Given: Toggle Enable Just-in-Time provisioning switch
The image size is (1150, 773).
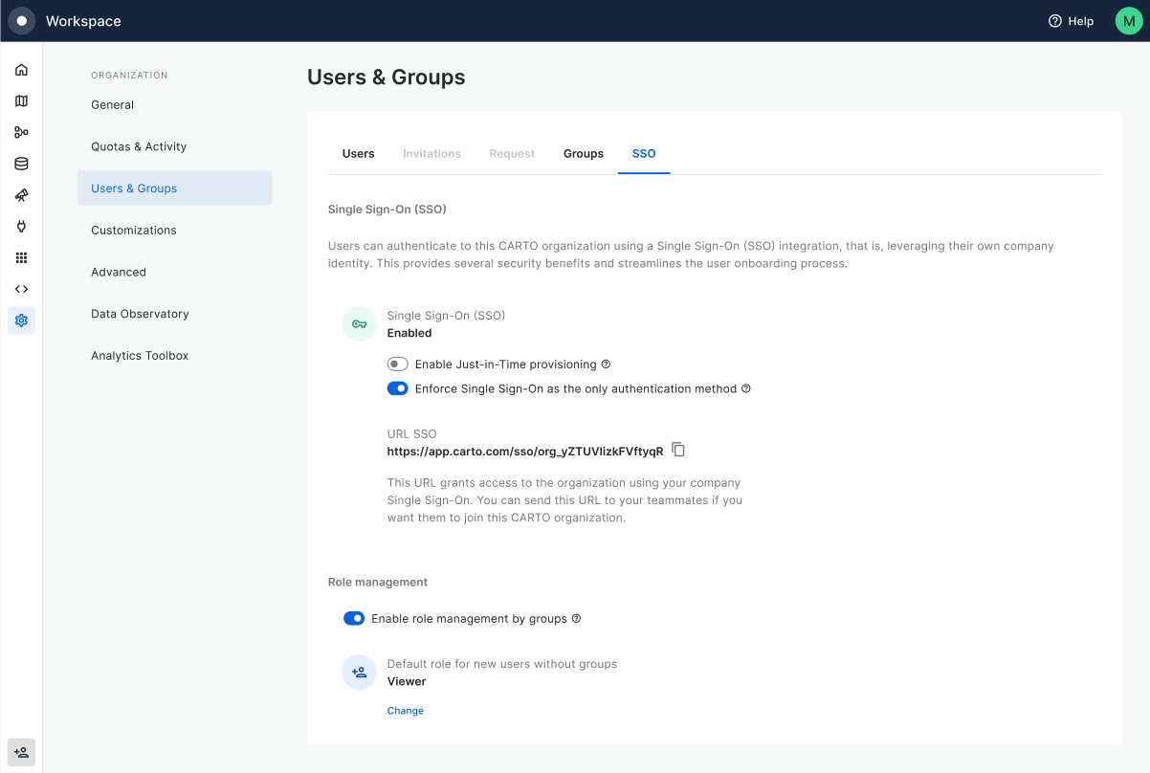Looking at the screenshot, I should click(x=397, y=364).
